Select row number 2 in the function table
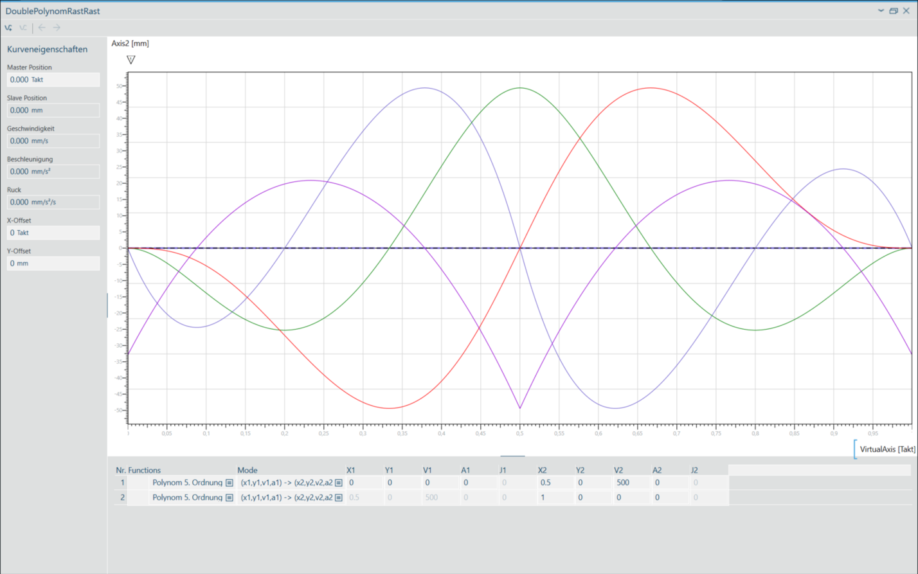The width and height of the screenshot is (918, 574). pyautogui.click(x=122, y=498)
